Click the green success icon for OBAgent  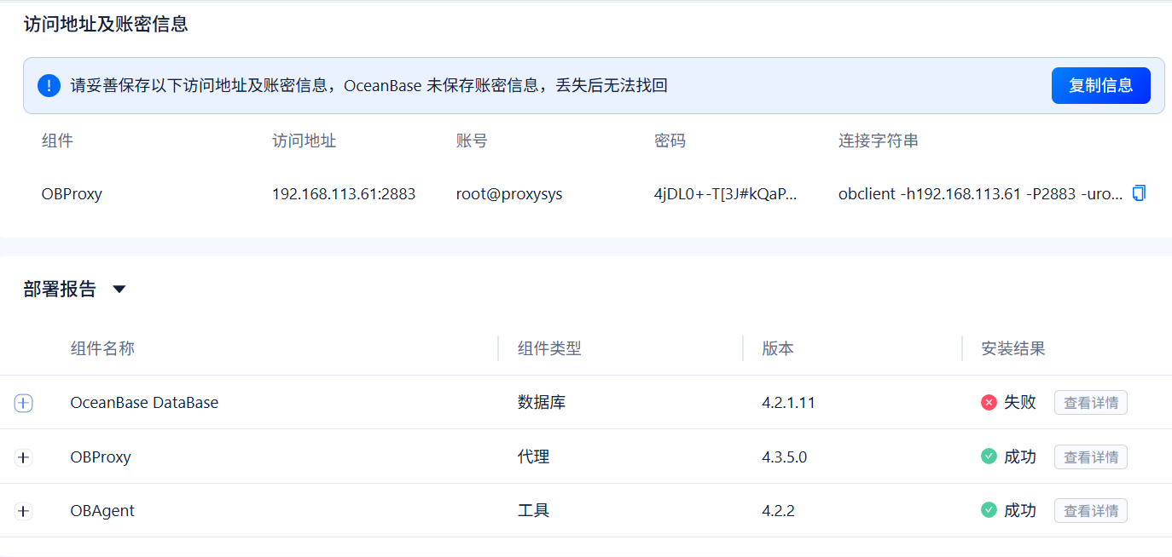coord(989,510)
